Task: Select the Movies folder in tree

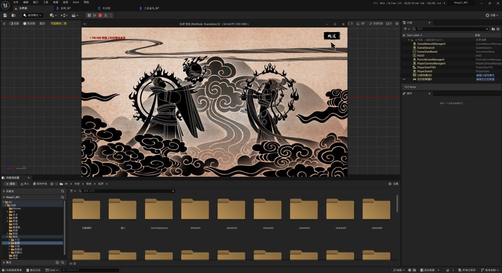Action: (x=17, y=209)
